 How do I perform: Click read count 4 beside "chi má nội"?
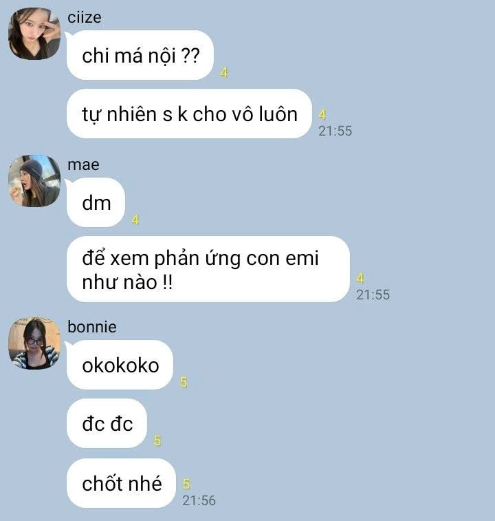click(224, 72)
